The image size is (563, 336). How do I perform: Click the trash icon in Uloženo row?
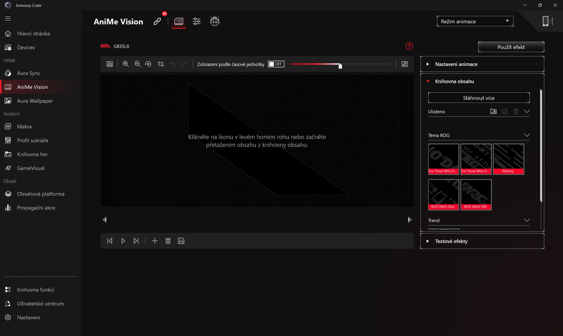pos(516,111)
